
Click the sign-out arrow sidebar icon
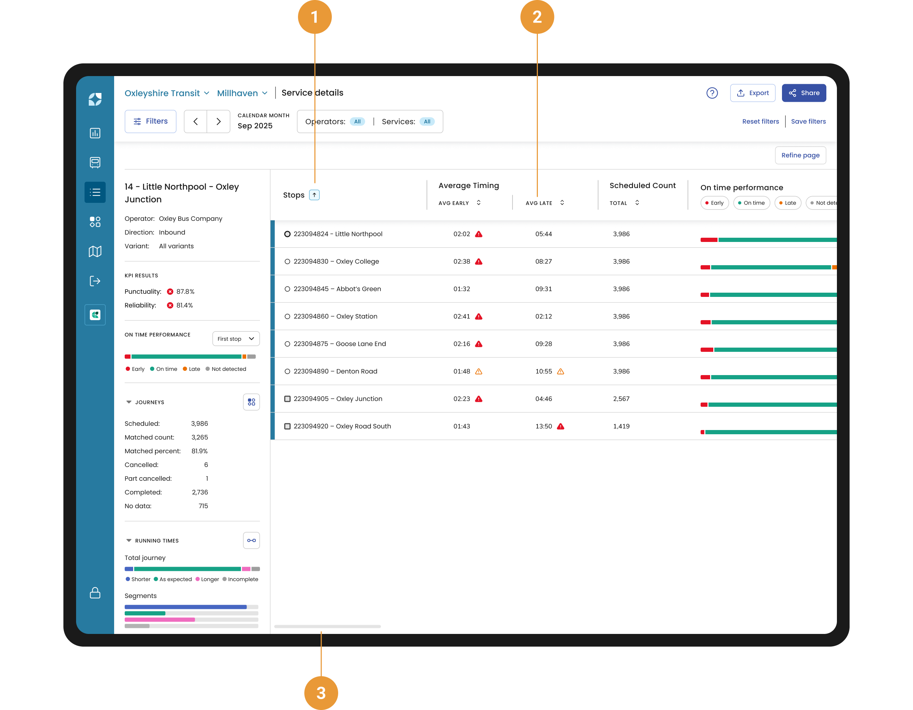(x=95, y=281)
